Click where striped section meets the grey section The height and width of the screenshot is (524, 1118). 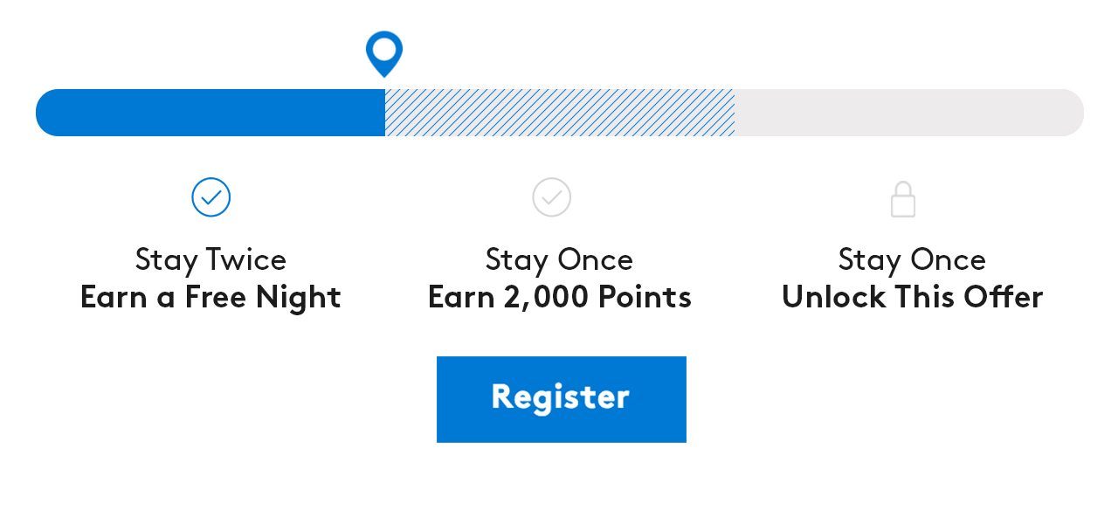(735, 113)
